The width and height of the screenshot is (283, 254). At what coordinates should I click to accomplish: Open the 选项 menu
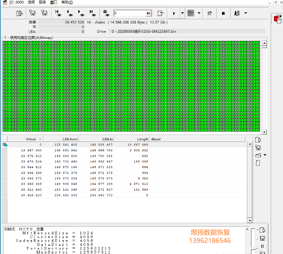pyautogui.click(x=31, y=2)
